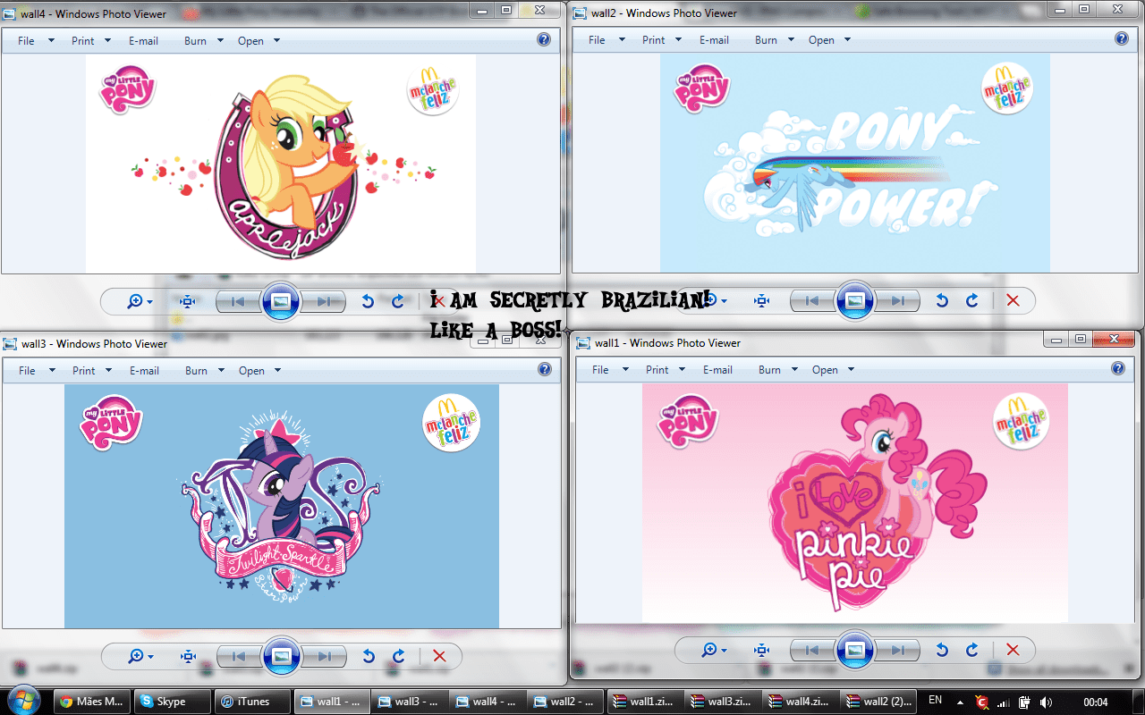Go to next image in wall3 window
Screen dimensions: 1145x715
(x=325, y=656)
